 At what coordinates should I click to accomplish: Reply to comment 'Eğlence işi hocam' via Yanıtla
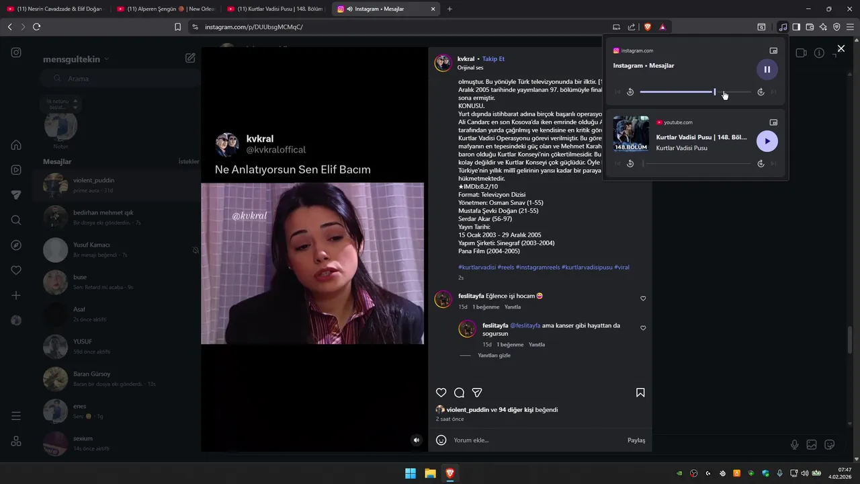(x=513, y=307)
